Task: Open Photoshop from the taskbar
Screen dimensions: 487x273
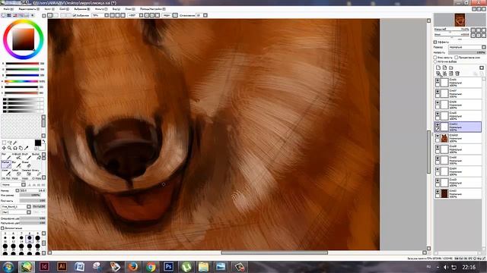Action: [x=169, y=266]
